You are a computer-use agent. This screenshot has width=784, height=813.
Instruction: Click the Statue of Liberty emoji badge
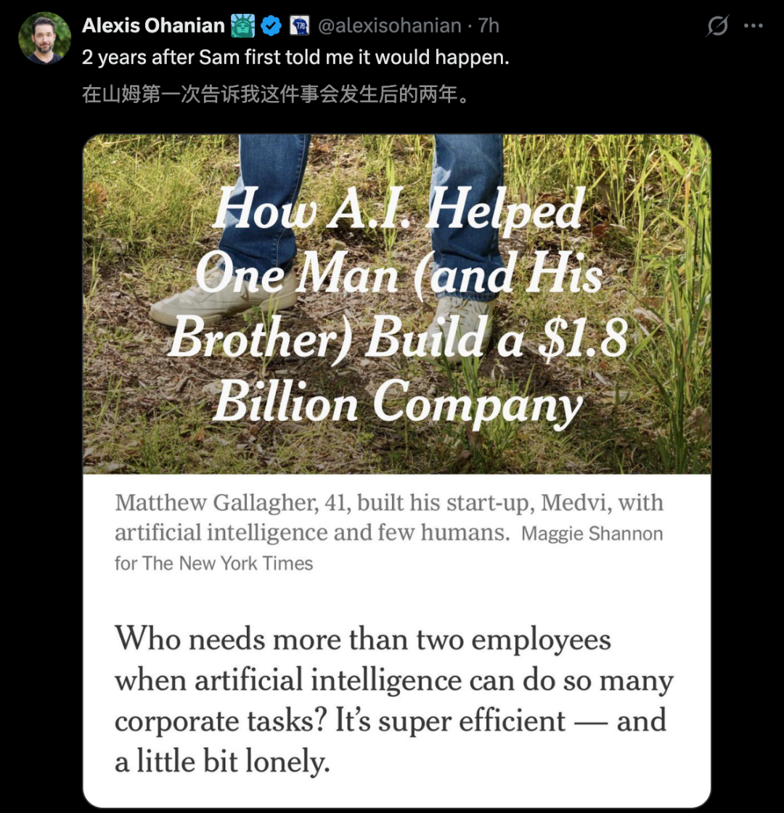(243, 26)
